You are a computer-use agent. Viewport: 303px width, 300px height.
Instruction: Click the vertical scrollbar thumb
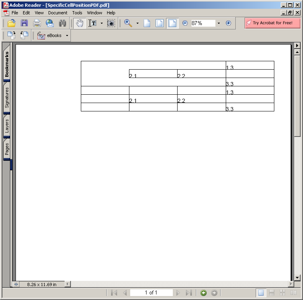(x=297, y=96)
